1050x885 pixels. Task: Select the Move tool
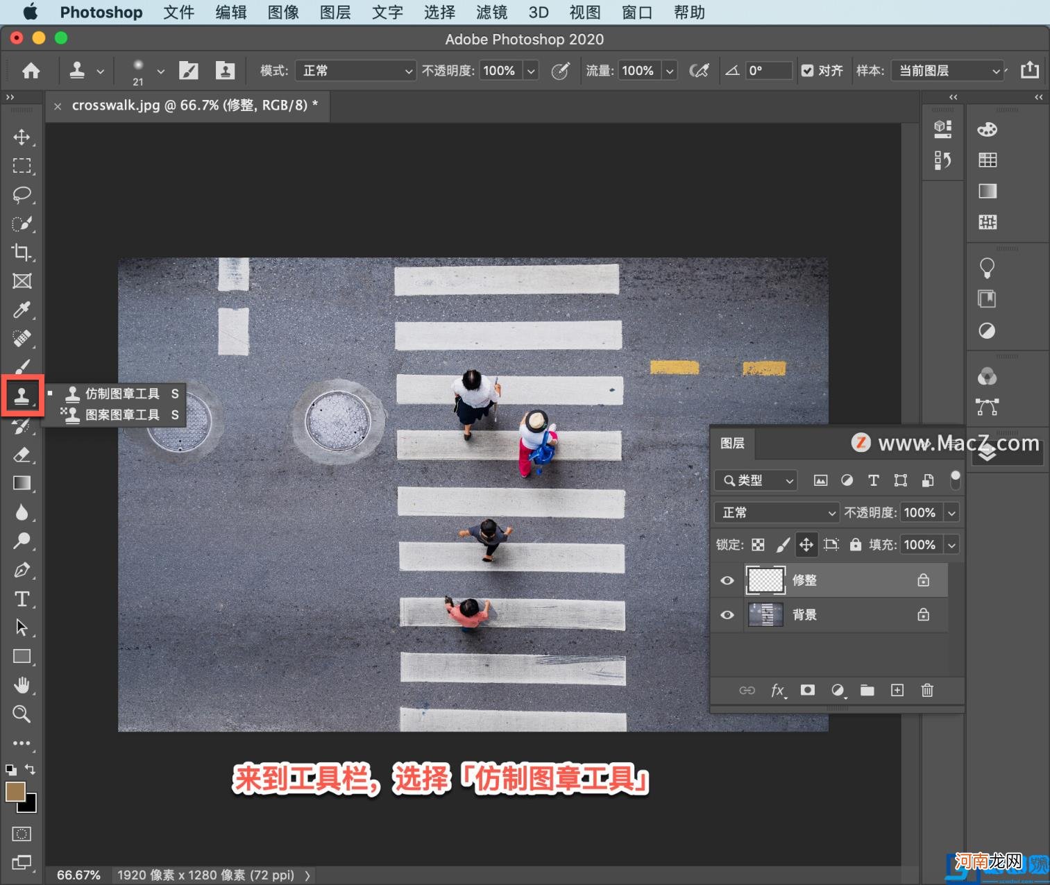tap(22, 137)
